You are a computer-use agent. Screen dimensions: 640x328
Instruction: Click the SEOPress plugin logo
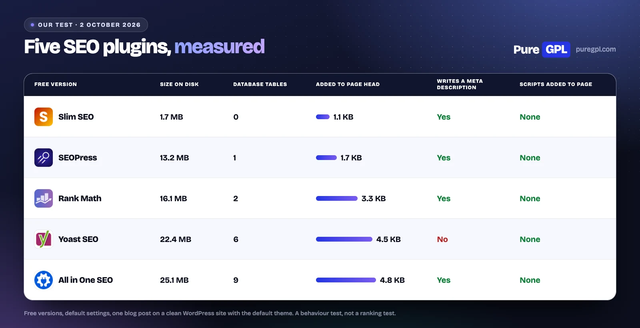[44, 158]
